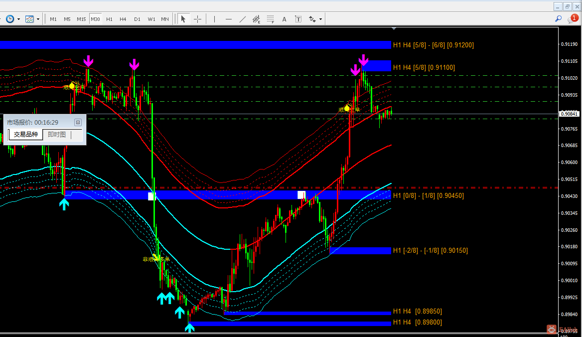
Task: Click the 0.90010 price scale value
Action: click(569, 281)
